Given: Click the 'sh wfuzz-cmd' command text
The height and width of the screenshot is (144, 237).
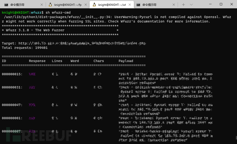Looking at the screenshot, I should [58, 13].
